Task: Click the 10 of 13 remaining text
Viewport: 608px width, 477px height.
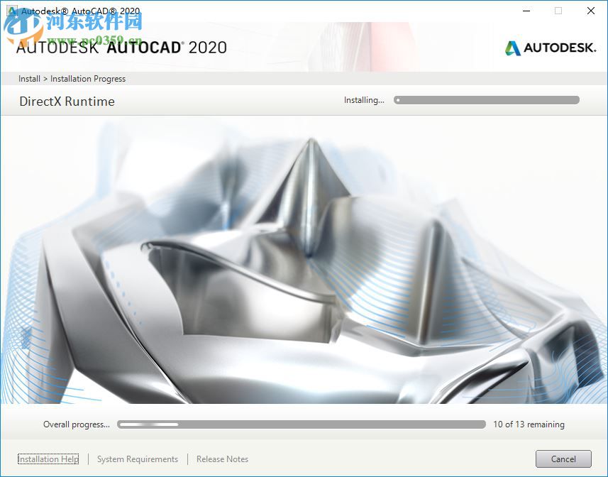Action: tap(531, 424)
